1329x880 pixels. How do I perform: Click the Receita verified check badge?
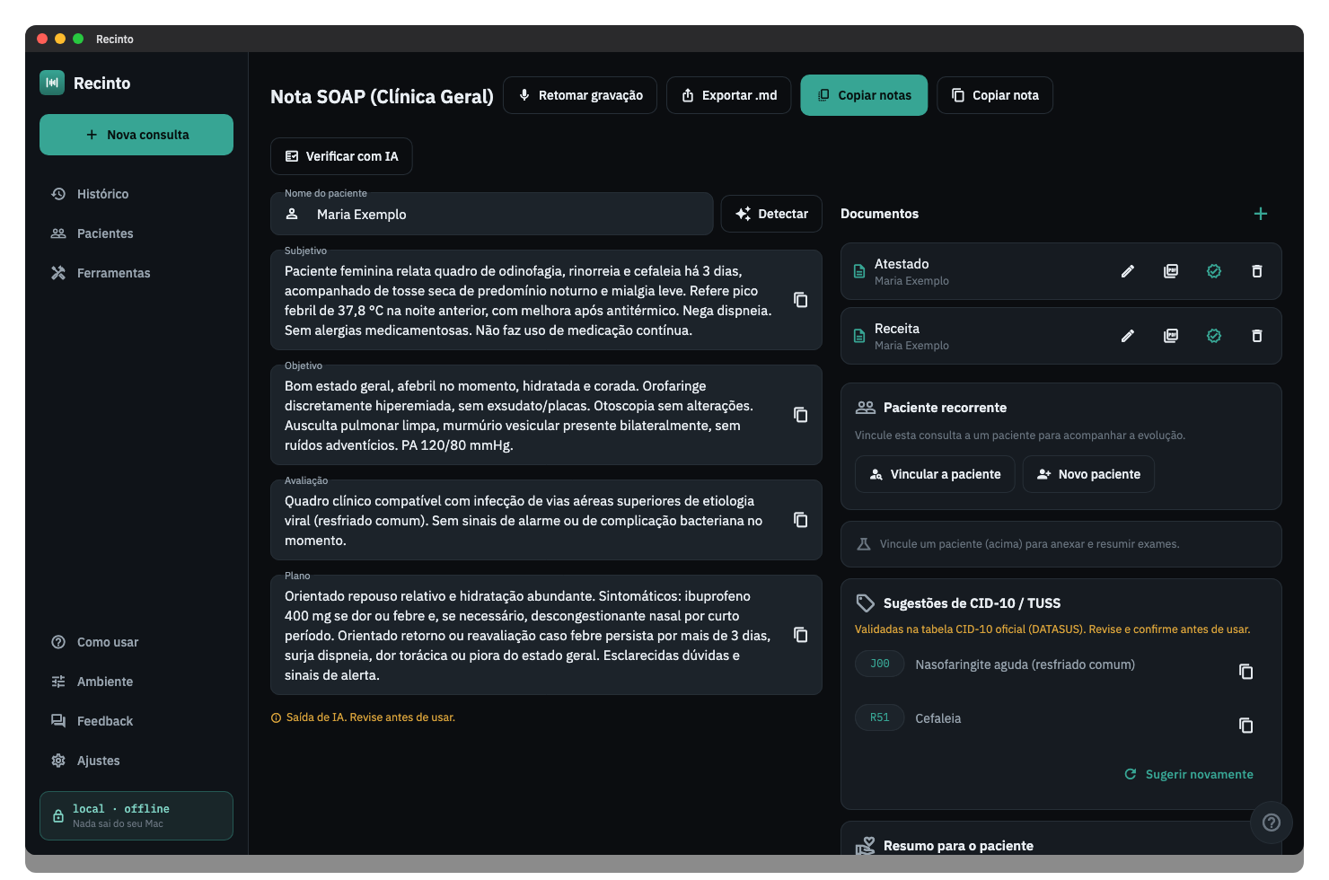pos(1214,336)
